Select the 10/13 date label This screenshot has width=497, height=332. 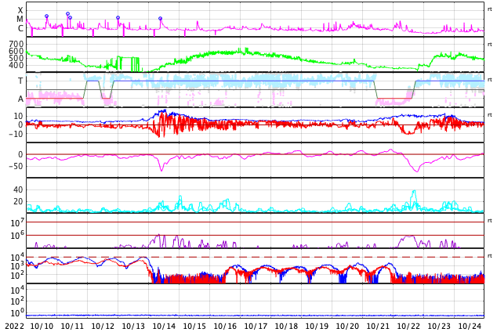point(133,326)
